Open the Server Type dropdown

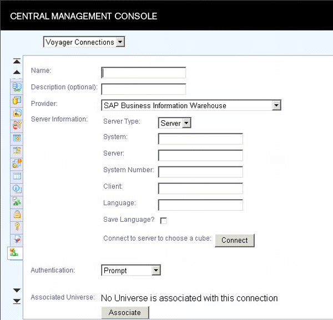[x=175, y=123]
